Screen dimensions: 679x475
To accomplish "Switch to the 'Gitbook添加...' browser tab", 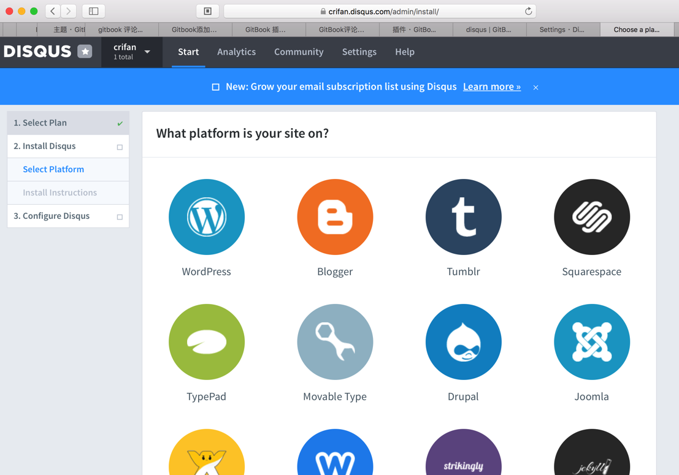I will pyautogui.click(x=195, y=29).
